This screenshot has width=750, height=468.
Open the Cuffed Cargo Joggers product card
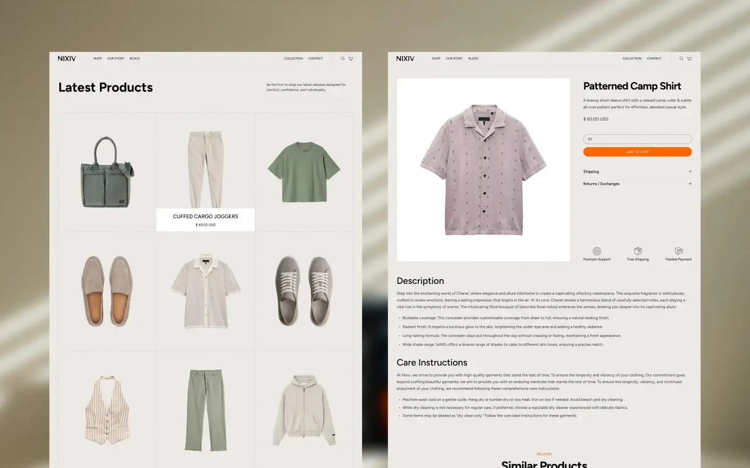coord(206,173)
